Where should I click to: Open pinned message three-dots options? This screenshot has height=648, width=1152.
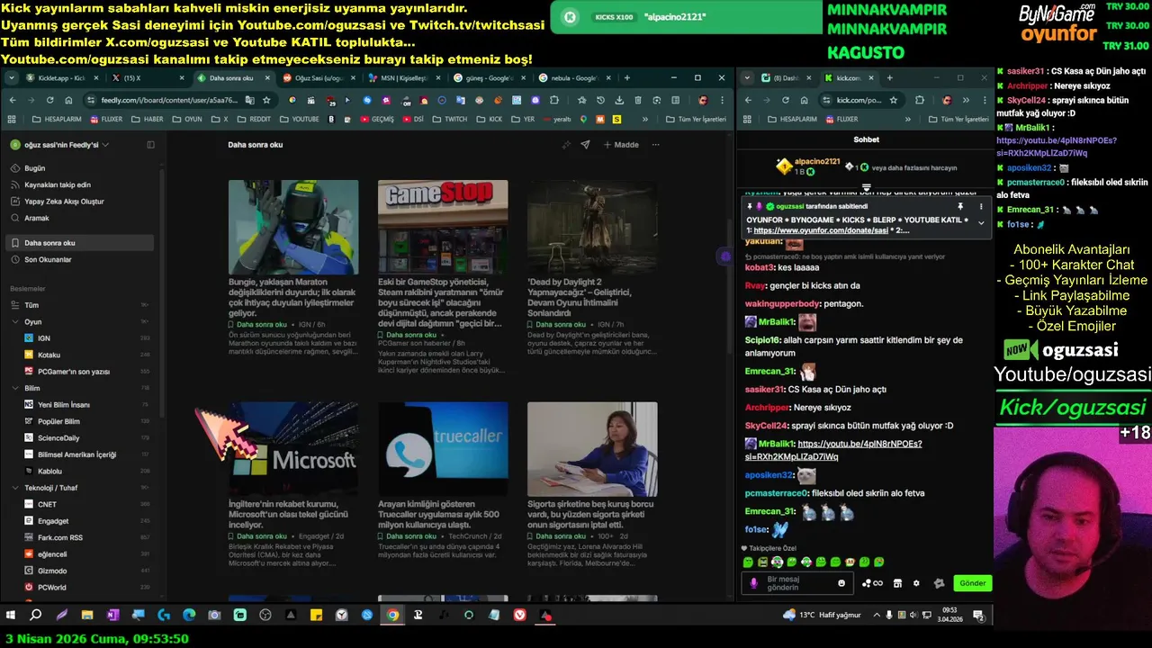pos(981,206)
